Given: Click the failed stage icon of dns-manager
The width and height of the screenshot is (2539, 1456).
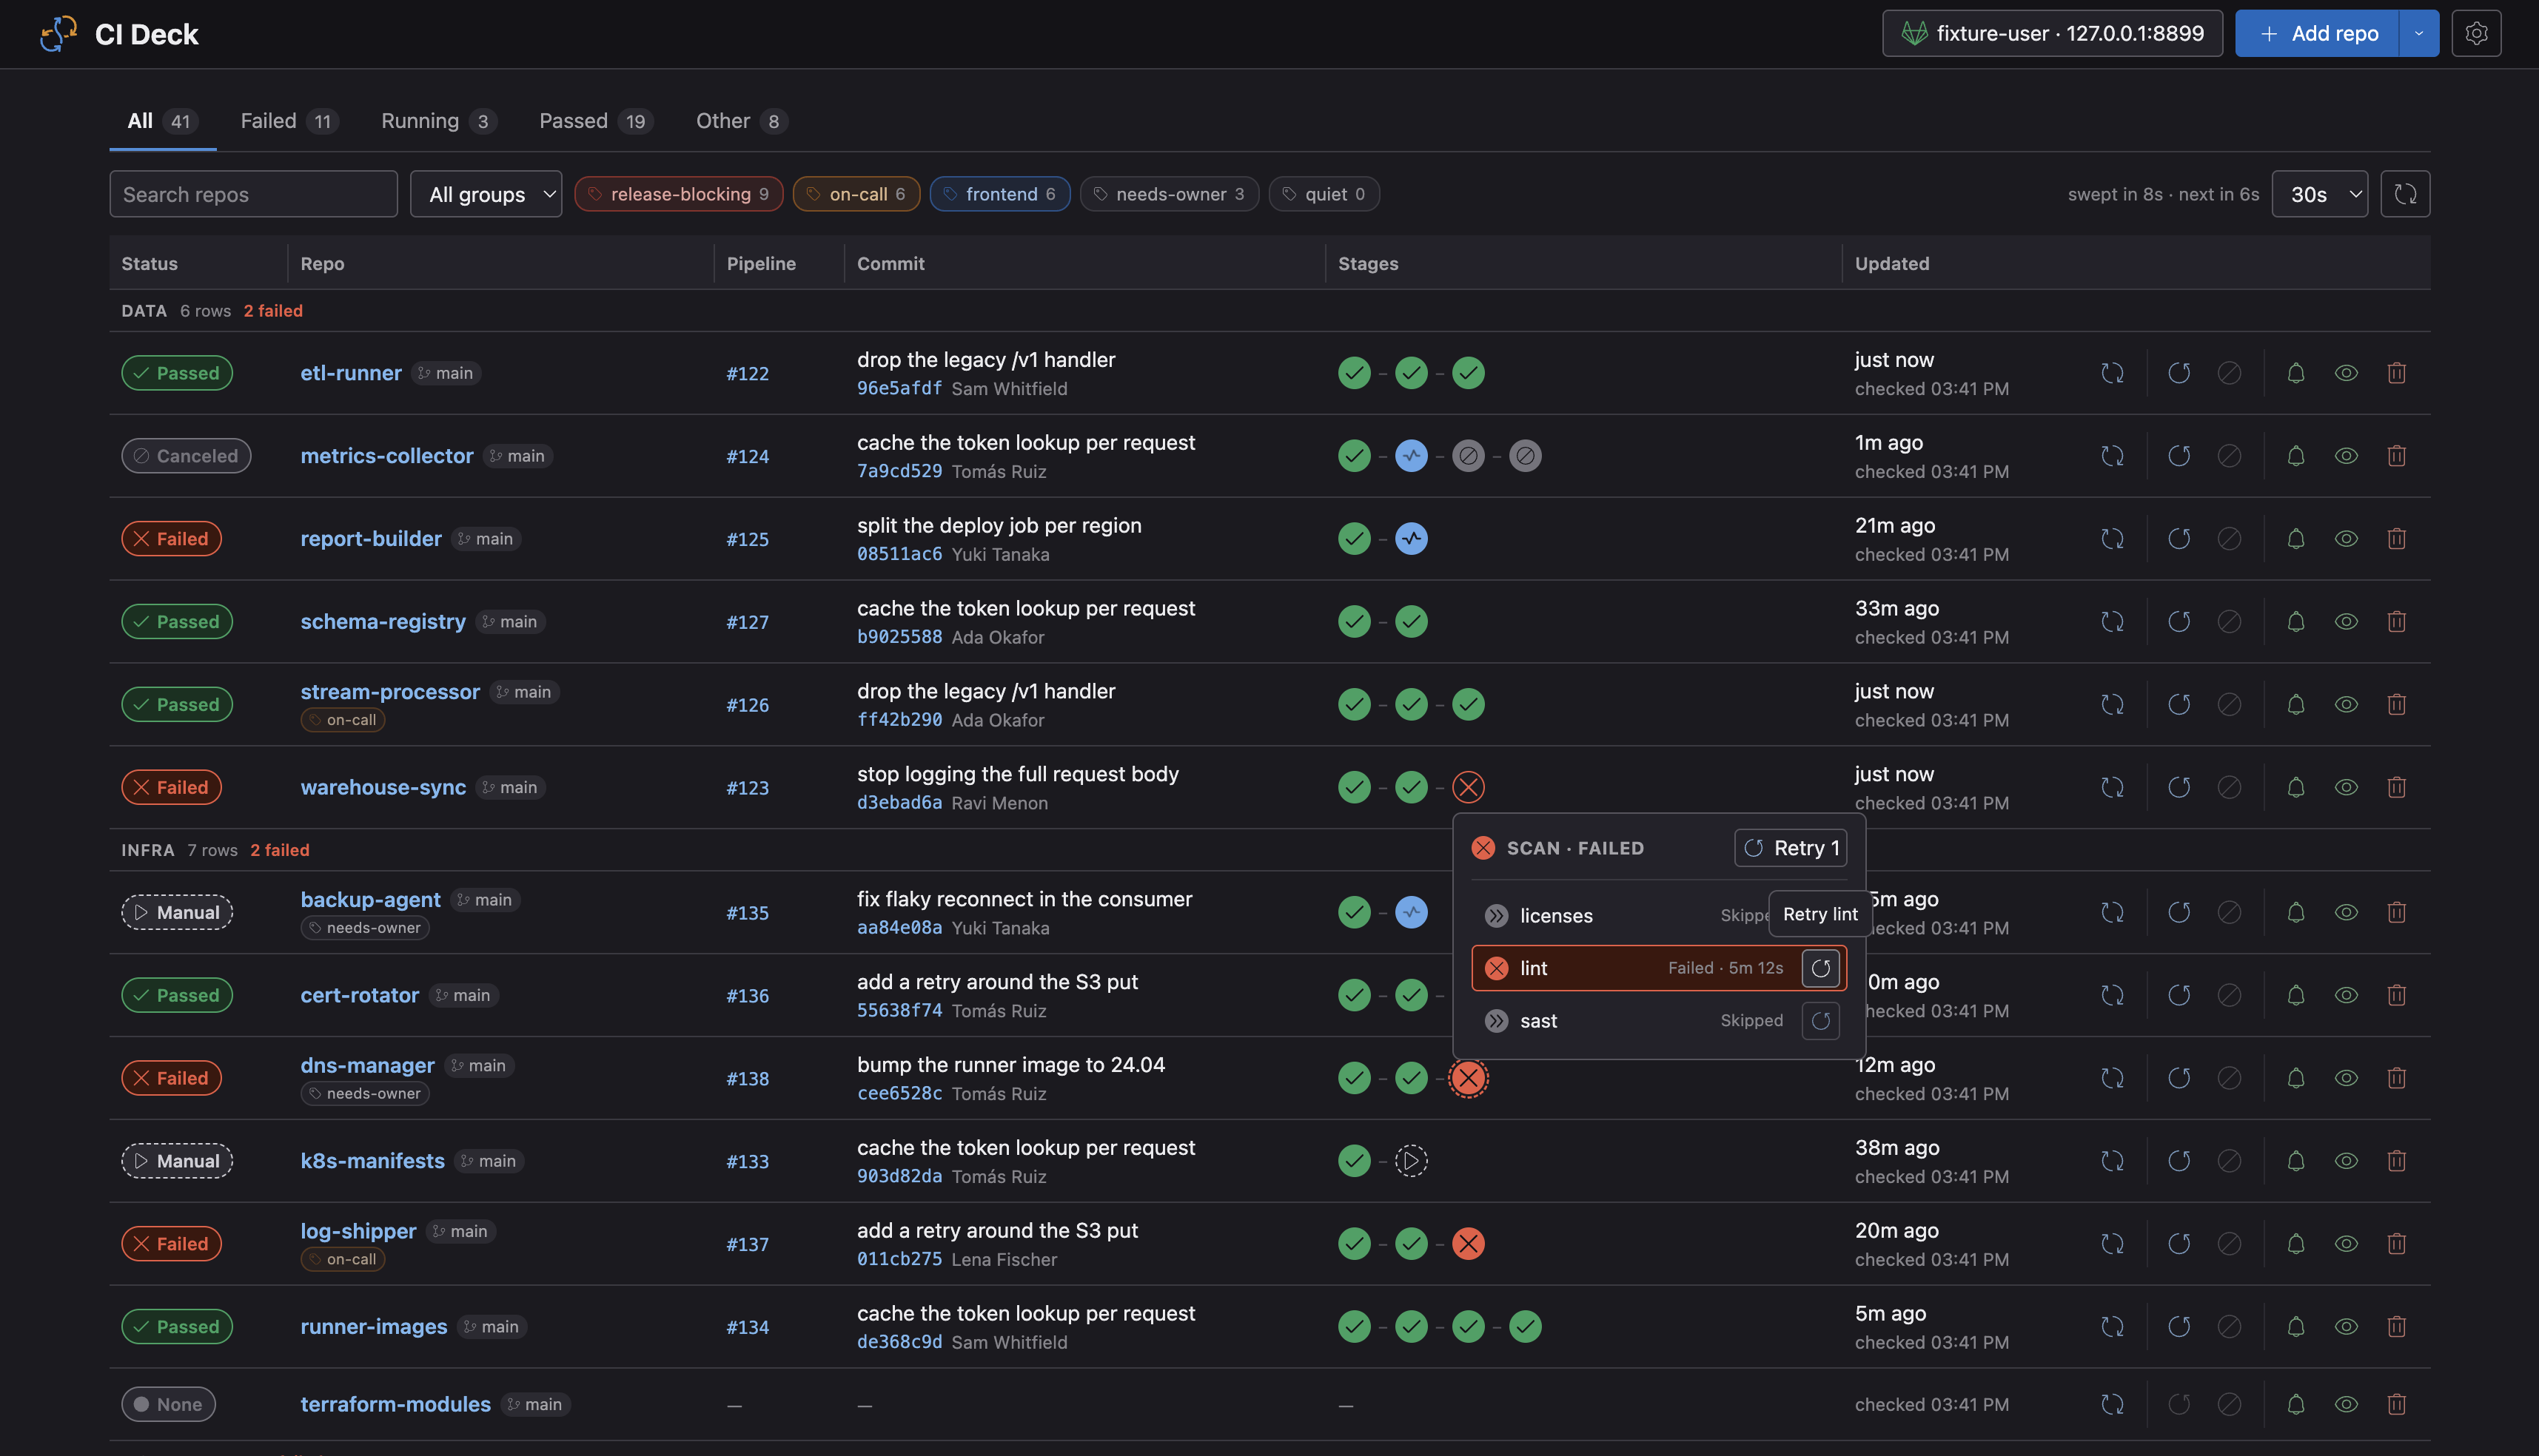Looking at the screenshot, I should tap(1468, 1078).
